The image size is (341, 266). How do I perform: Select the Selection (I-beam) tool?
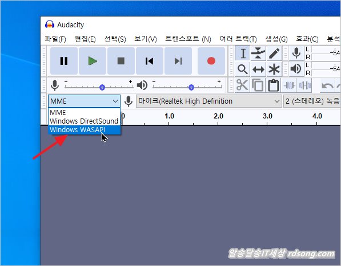coord(243,54)
